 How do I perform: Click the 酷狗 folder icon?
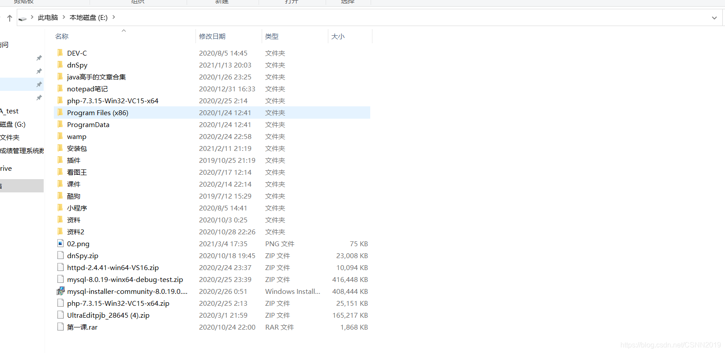(60, 196)
